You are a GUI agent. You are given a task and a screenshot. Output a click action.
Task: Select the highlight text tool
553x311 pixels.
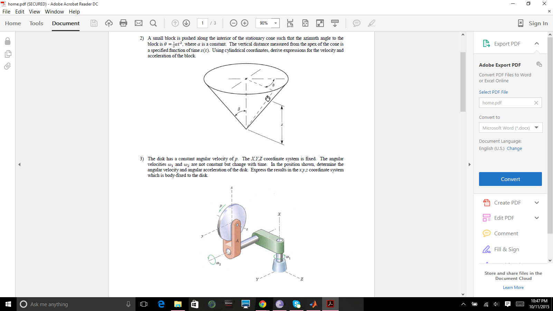371,23
